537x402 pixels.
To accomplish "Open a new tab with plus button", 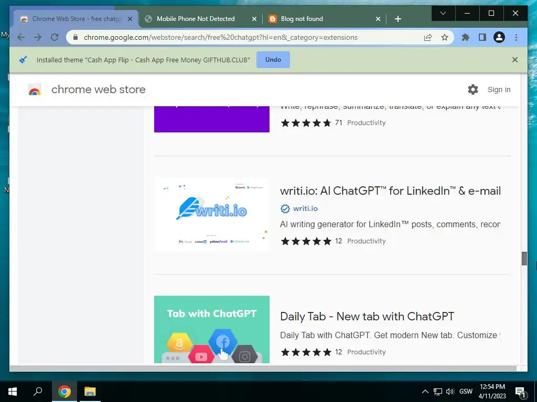I will [x=398, y=19].
